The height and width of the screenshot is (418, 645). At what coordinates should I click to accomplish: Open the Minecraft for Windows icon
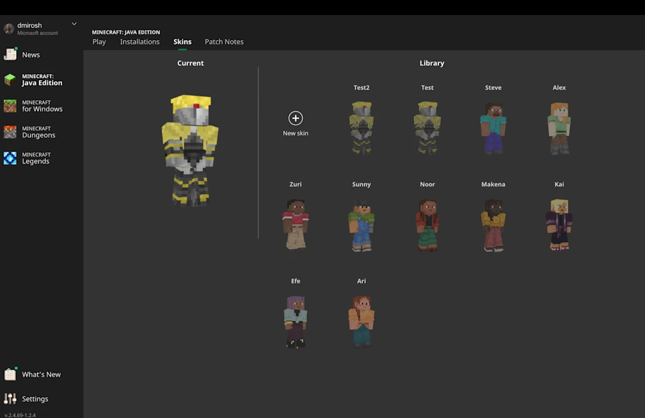(10, 106)
